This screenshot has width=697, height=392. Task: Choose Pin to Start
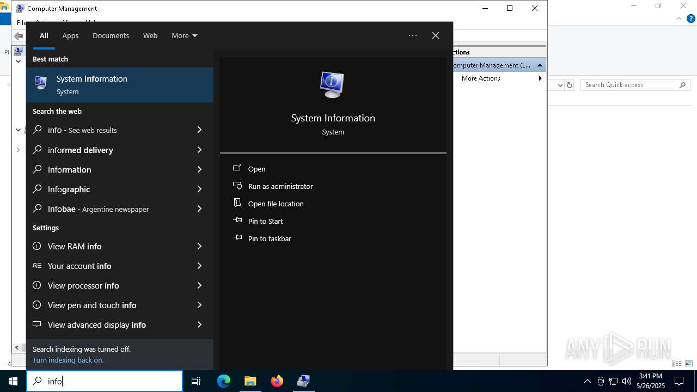(x=266, y=221)
